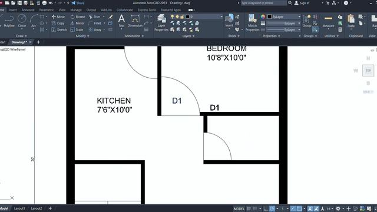Activate the Stretch tool

(x=59, y=29)
